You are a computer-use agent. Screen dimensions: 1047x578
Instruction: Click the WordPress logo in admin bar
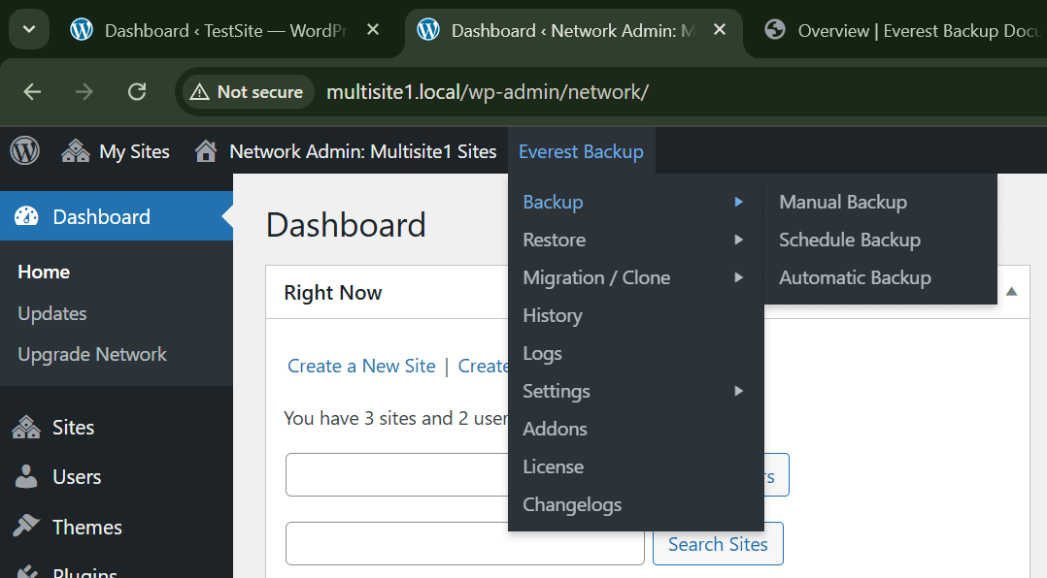coord(24,151)
